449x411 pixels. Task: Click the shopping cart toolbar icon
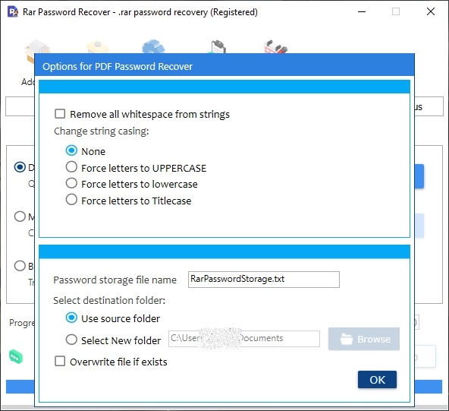275,46
